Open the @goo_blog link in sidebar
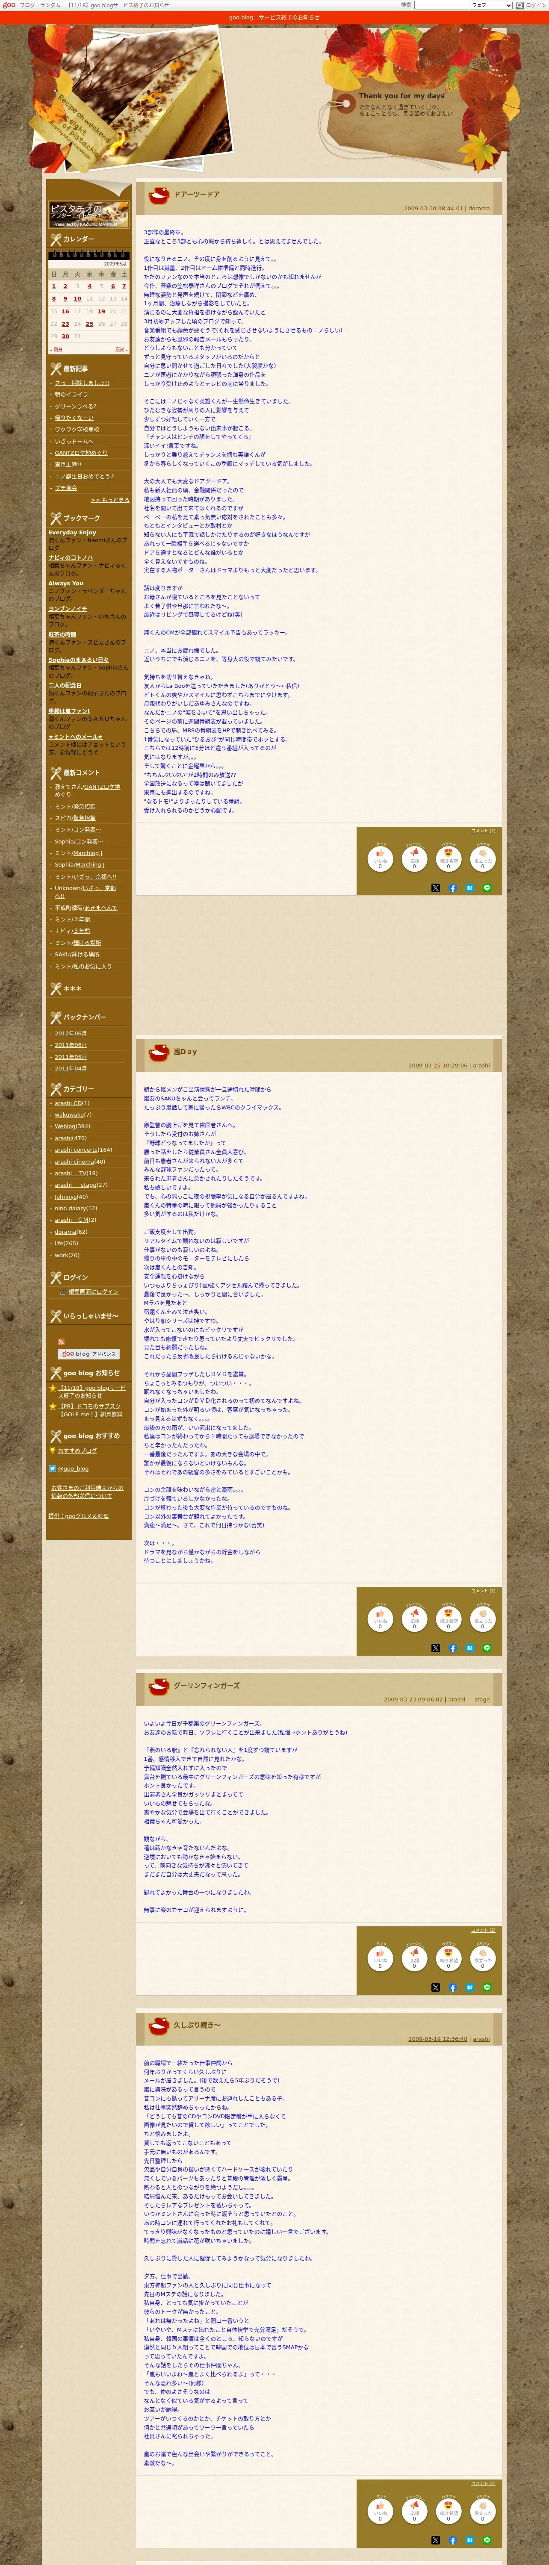The height and width of the screenshot is (2565, 549). coord(73,1469)
